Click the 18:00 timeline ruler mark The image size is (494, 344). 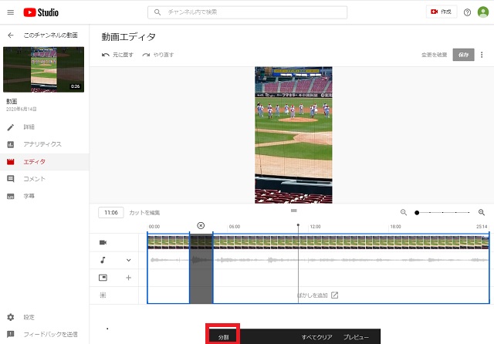pyautogui.click(x=396, y=227)
